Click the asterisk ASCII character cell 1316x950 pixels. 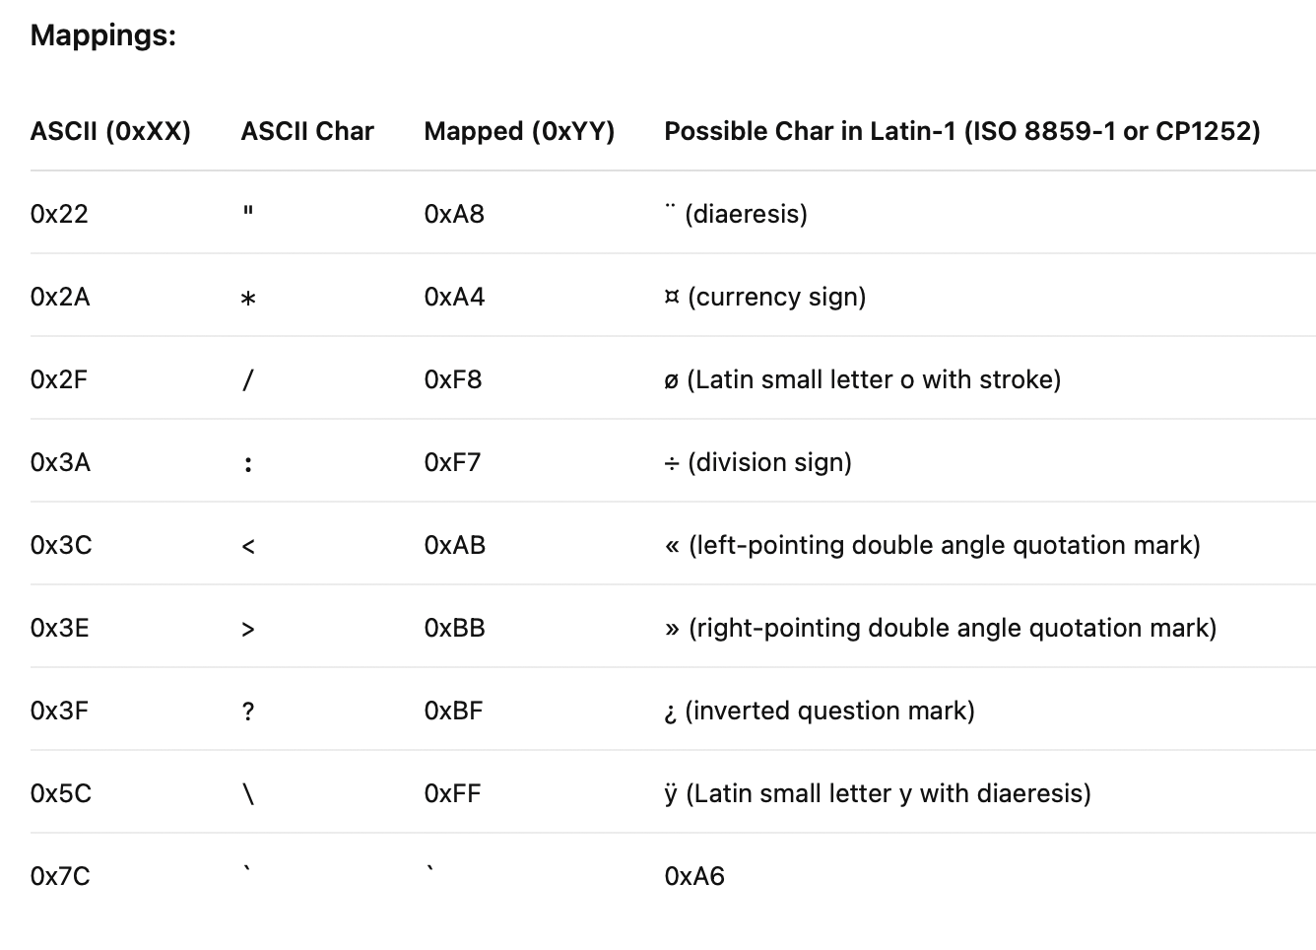point(248,299)
